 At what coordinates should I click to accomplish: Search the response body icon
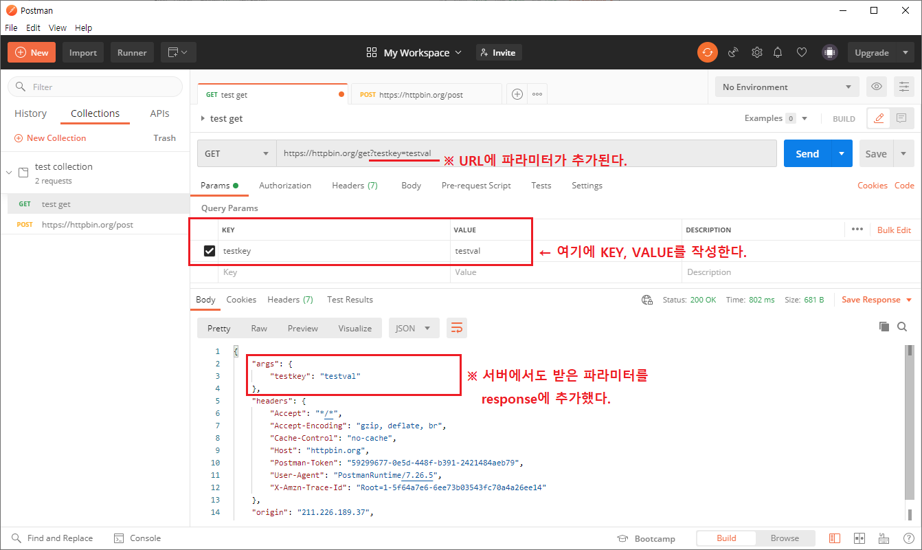click(x=902, y=327)
